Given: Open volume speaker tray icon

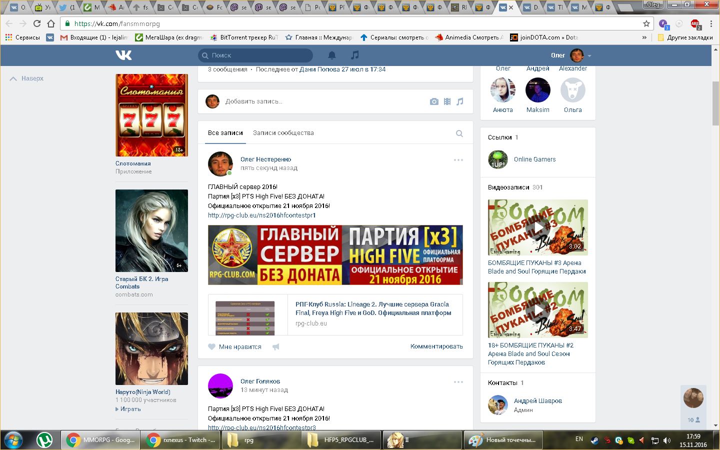Looking at the screenshot, I should (x=667, y=440).
